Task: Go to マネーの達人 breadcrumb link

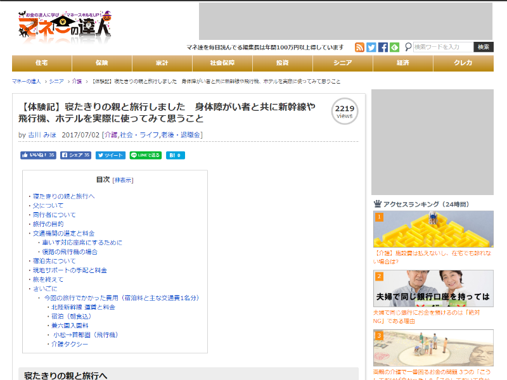Action: point(26,82)
